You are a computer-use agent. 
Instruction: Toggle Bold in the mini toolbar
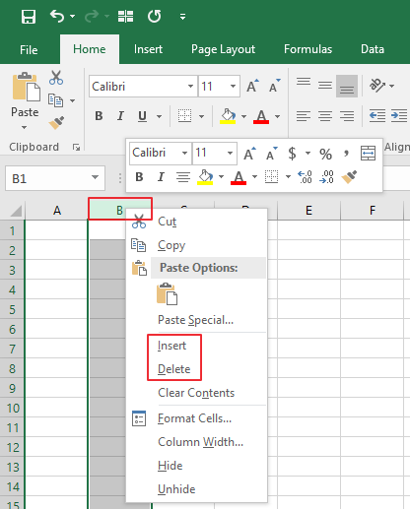139,177
